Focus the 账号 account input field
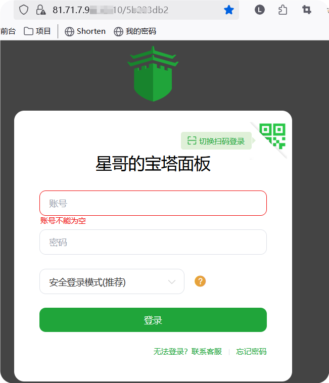 point(153,203)
